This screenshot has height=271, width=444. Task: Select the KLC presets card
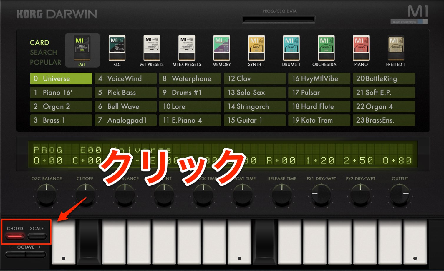[x=117, y=51]
